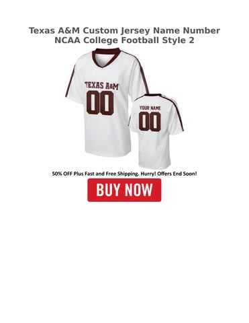Click the large 00 number on front jersey

[x=100, y=103]
